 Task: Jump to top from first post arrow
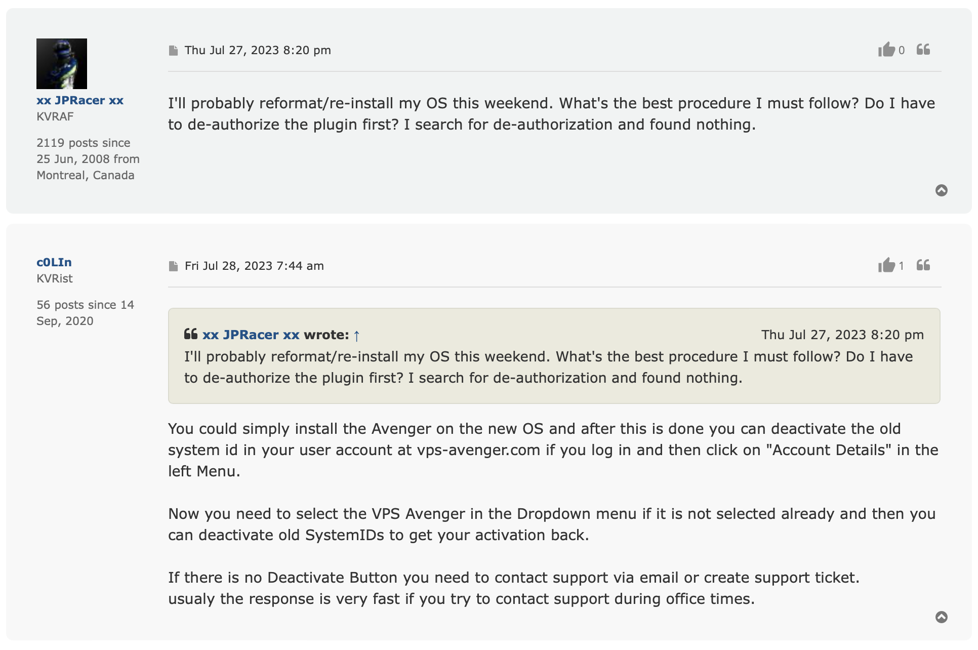coord(941,190)
